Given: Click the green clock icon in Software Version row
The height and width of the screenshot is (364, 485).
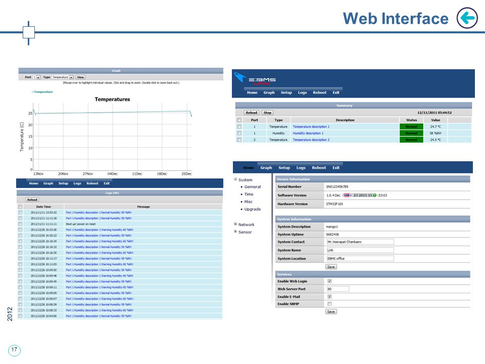Looking at the screenshot, I should coord(374,195).
